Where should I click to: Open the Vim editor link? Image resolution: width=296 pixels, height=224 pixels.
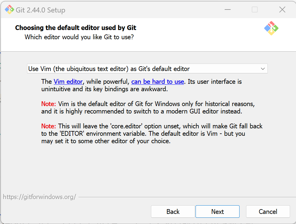[x=68, y=82]
